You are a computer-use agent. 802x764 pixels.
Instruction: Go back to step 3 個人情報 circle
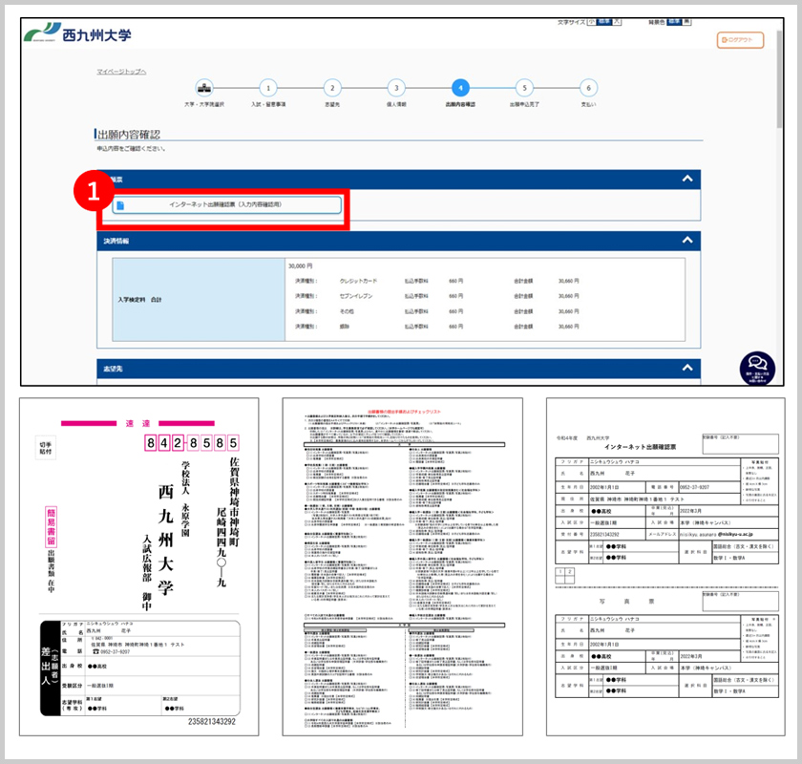click(x=396, y=88)
